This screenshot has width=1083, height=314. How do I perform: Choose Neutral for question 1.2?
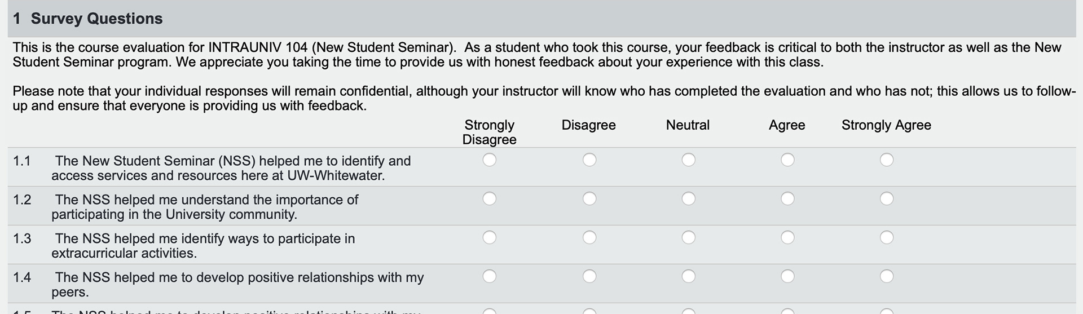coord(689,199)
